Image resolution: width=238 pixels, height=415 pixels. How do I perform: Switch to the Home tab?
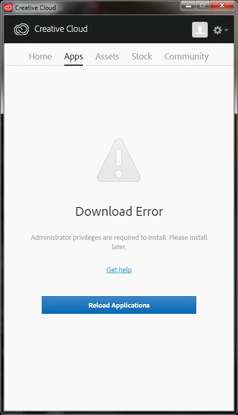40,56
